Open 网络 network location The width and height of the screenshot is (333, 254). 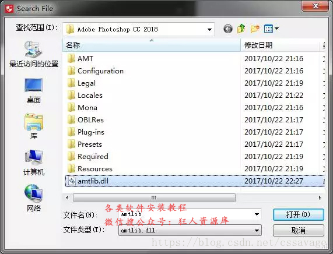click(34, 199)
